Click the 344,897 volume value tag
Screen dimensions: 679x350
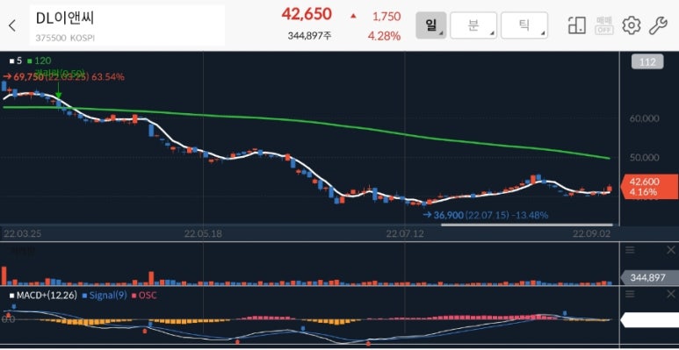(649, 277)
